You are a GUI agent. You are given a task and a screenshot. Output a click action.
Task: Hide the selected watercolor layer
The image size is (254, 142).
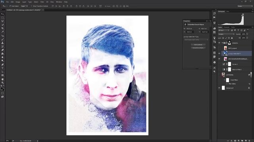[x=219, y=54]
